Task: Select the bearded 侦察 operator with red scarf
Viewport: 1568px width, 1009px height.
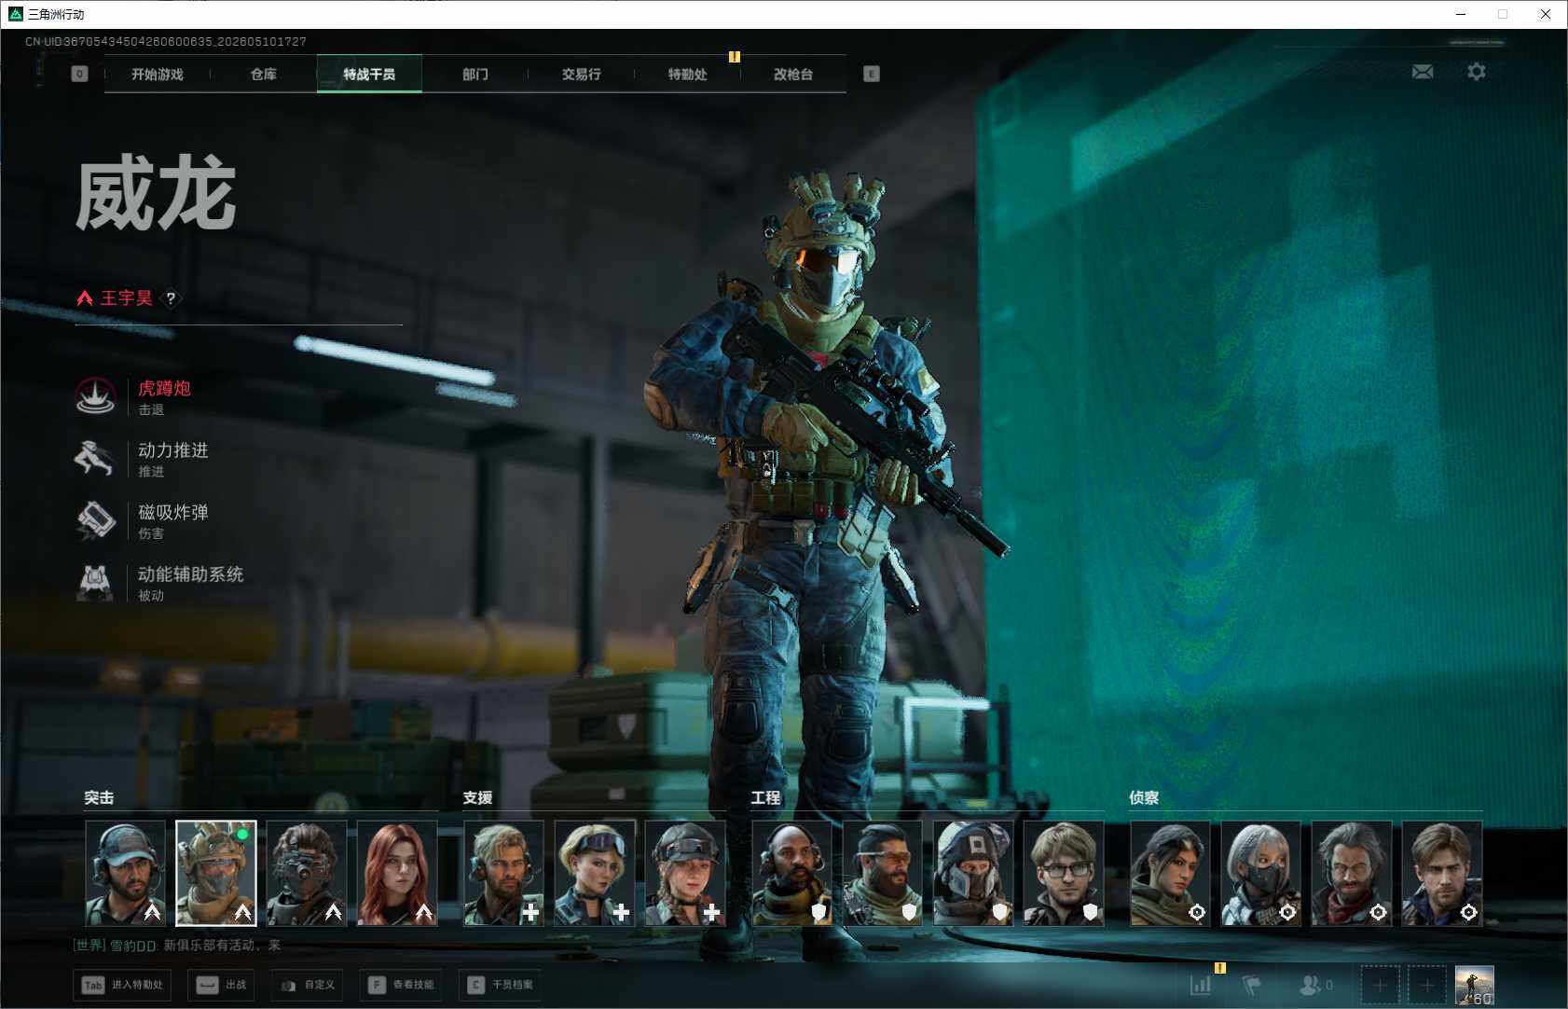Action: (x=1351, y=874)
